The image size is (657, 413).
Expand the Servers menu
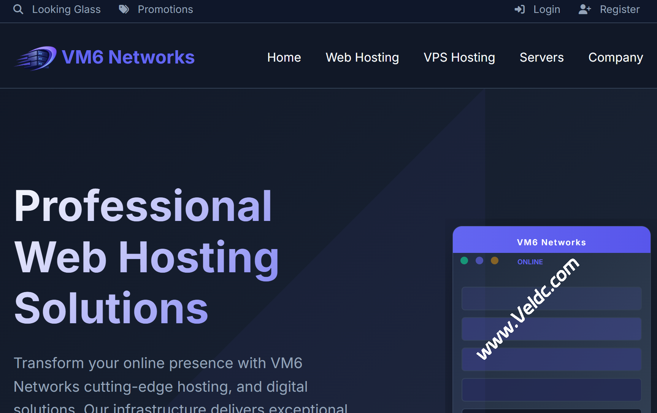coord(541,57)
